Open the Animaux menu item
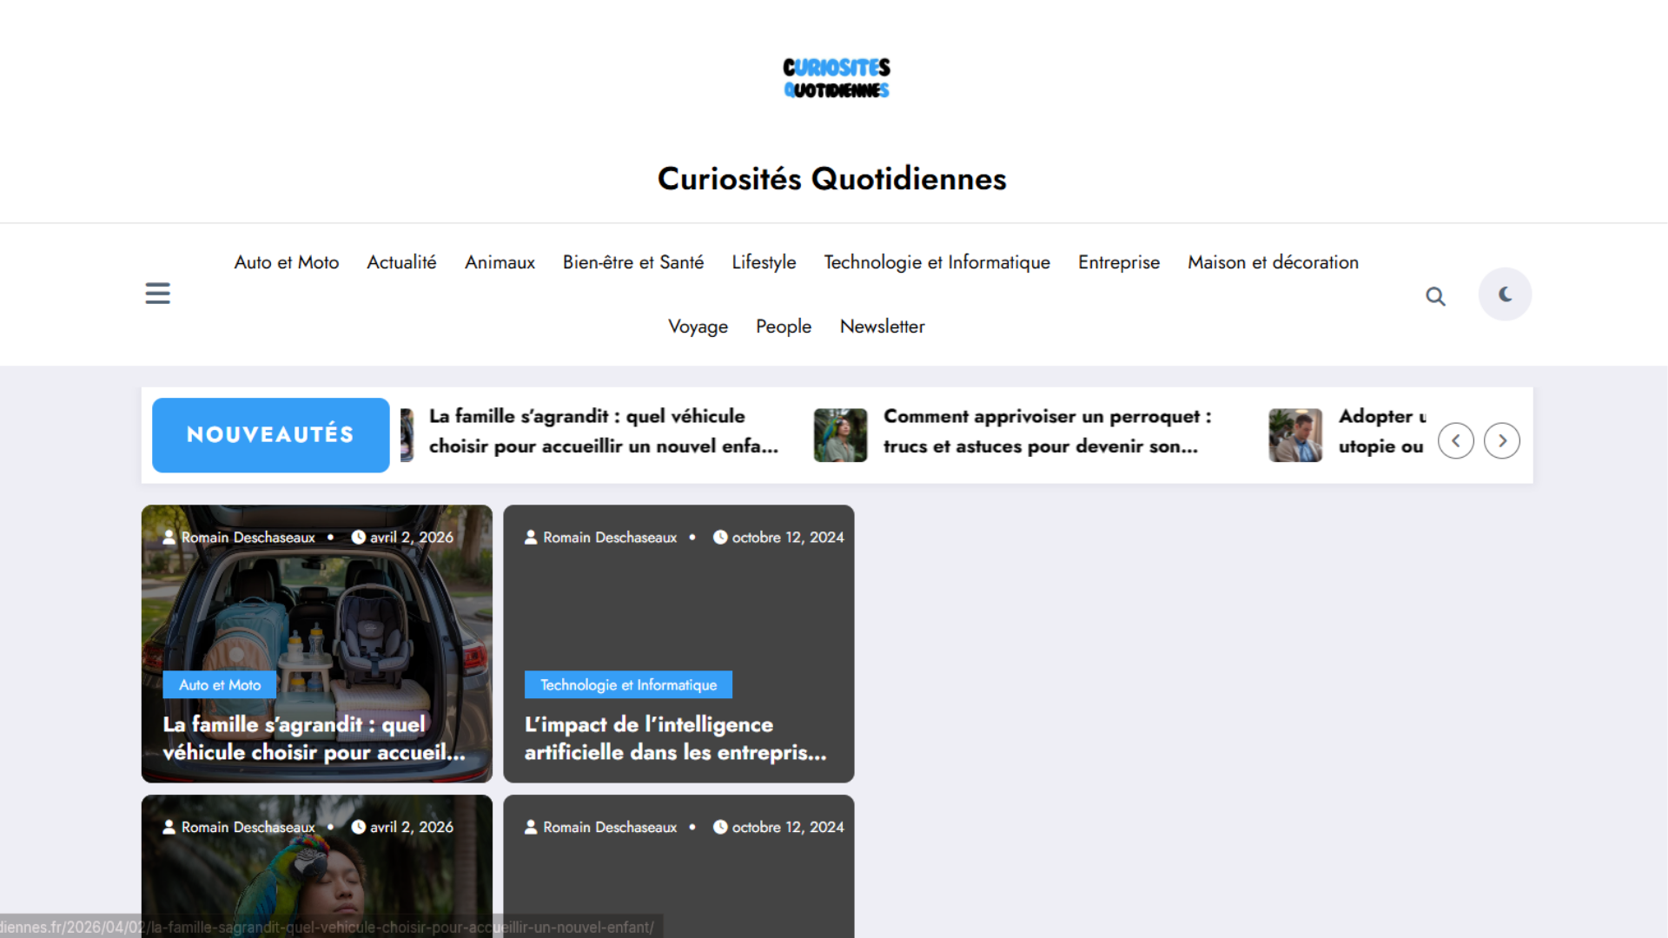Image resolution: width=1668 pixels, height=938 pixels. (x=500, y=262)
